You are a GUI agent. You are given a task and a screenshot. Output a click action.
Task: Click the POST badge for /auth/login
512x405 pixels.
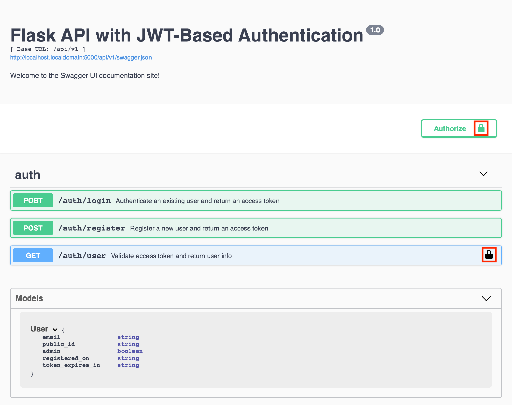tap(33, 201)
